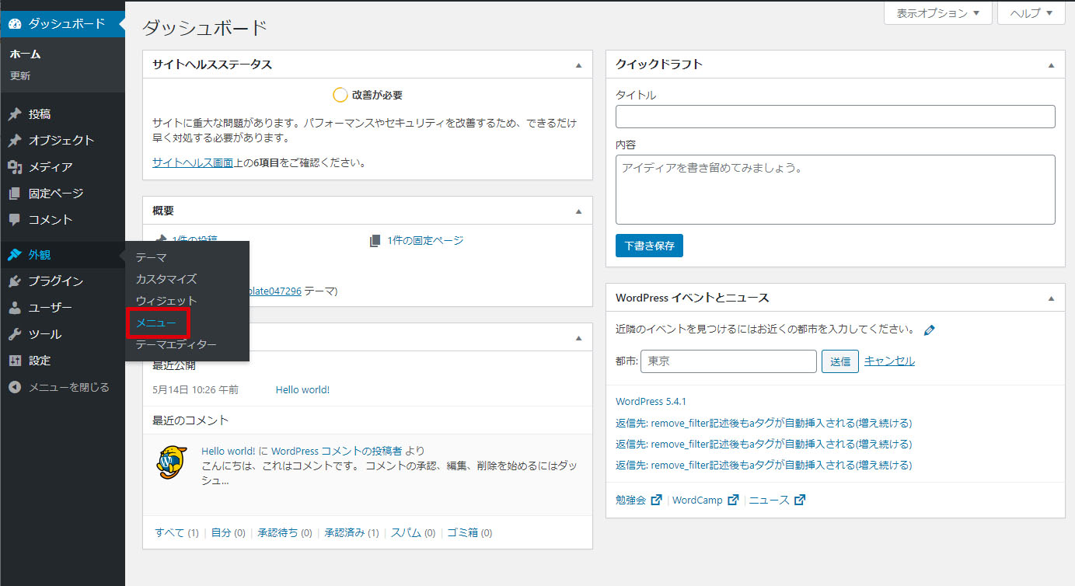This screenshot has width=1075, height=586.
Task: Click the pages icon beside 固定ページ
Action: point(15,194)
